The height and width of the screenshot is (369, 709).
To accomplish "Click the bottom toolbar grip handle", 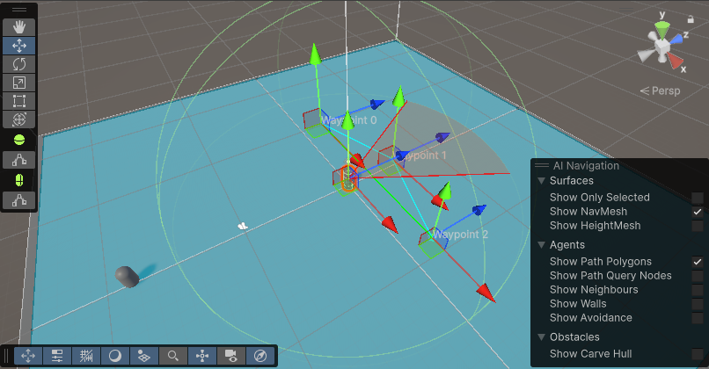I will 6,356.
